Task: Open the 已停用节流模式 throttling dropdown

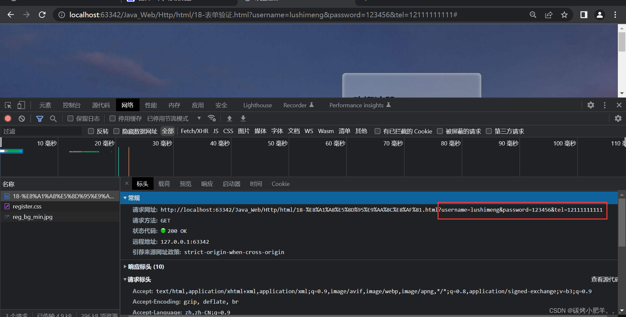Action: click(174, 118)
